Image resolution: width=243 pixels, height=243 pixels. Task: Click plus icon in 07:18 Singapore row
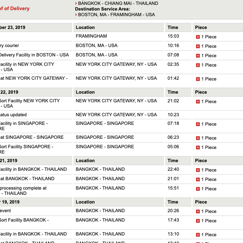click(x=198, y=124)
